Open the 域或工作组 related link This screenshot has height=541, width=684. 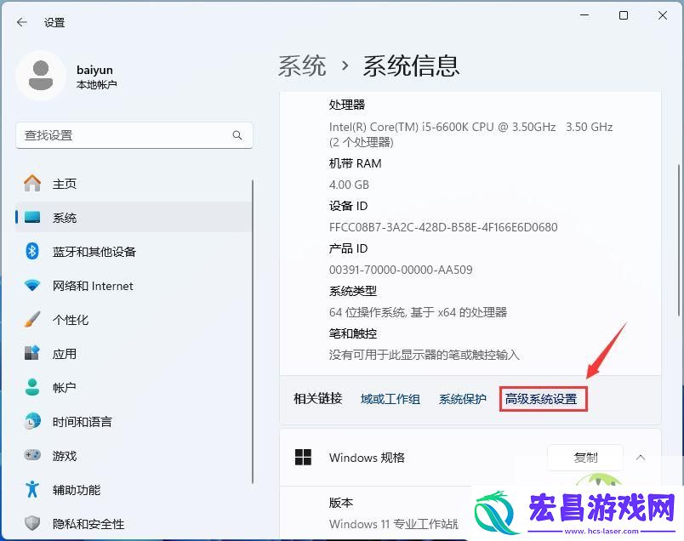(390, 399)
